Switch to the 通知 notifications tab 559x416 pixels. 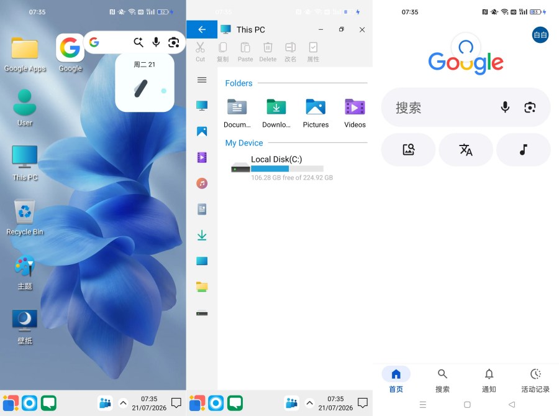coord(489,381)
